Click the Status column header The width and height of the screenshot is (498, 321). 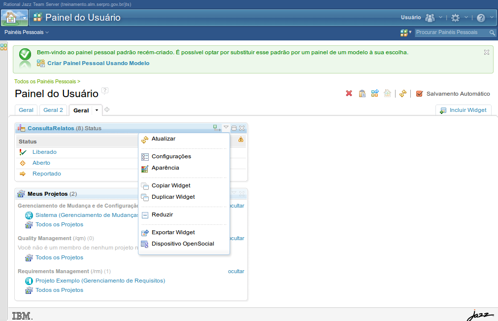coord(28,142)
